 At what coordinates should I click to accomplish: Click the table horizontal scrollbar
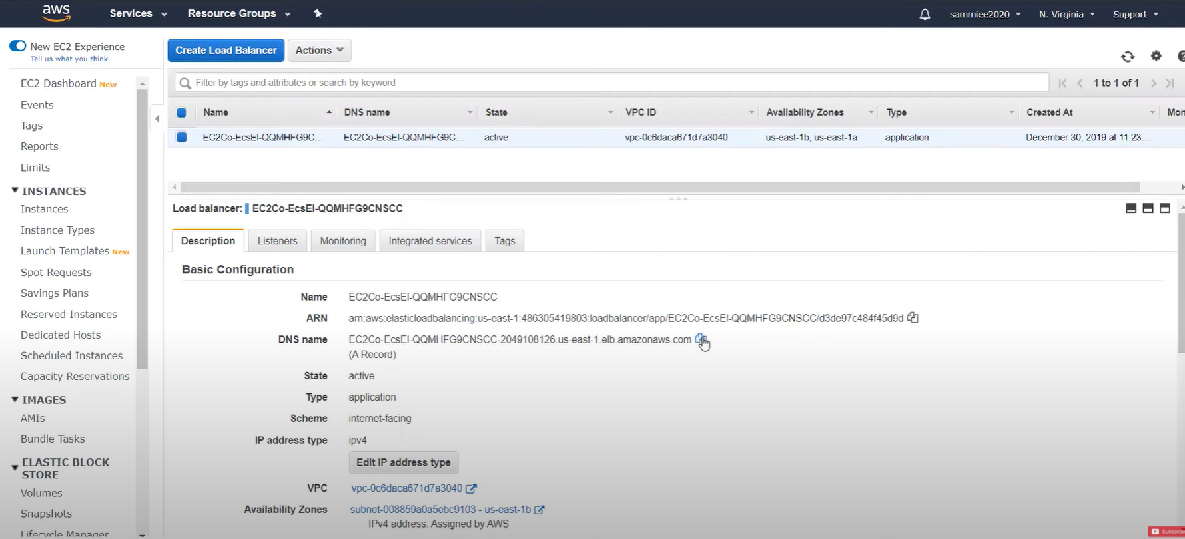coord(660,188)
